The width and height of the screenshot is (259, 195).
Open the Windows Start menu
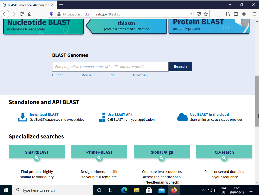pos(6,190)
